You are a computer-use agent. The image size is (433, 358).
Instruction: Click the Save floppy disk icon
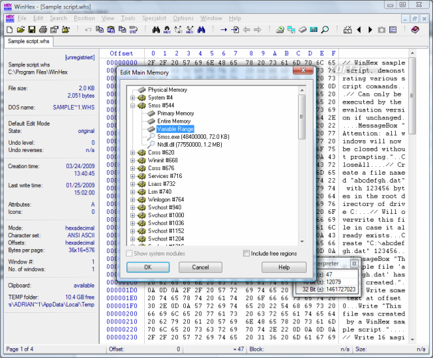pyautogui.click(x=32, y=29)
